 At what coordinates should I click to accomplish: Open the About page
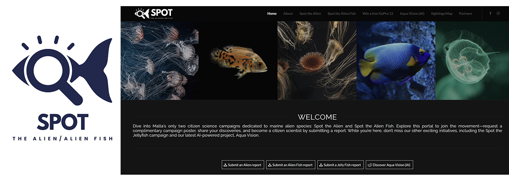[x=288, y=13]
